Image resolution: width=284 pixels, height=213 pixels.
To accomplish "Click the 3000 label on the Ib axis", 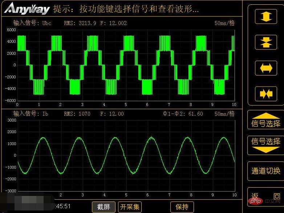I will coord(12,120).
